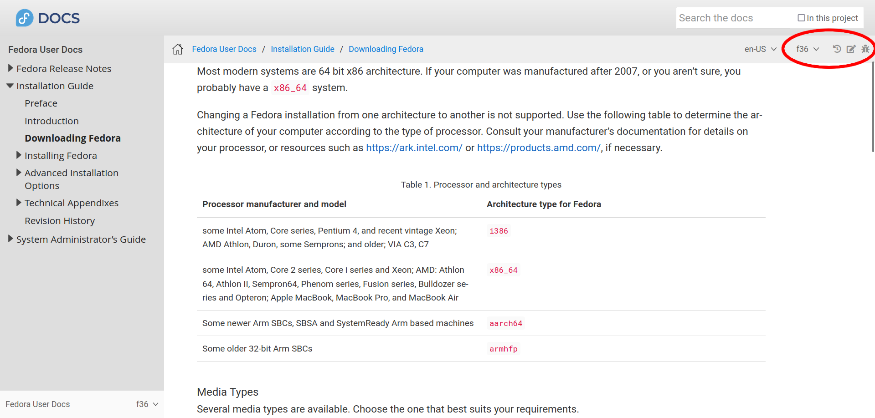
Task: Open Revision History in the sidebar
Action: [x=60, y=221]
